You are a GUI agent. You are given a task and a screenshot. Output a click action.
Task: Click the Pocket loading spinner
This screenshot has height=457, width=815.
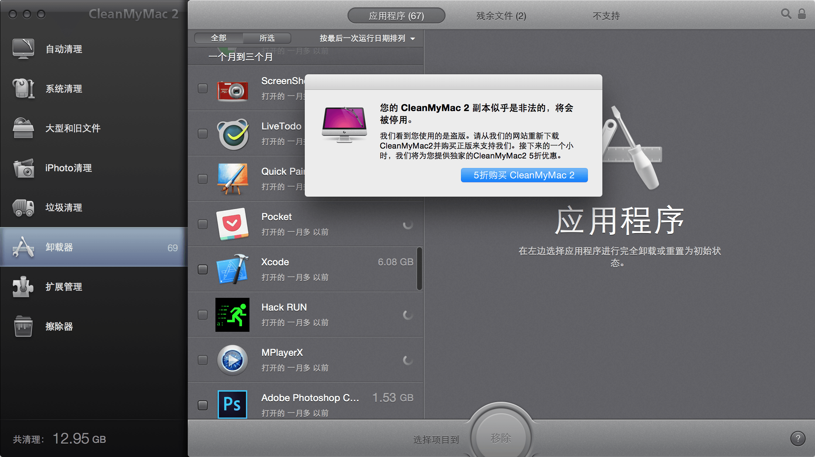point(408,224)
